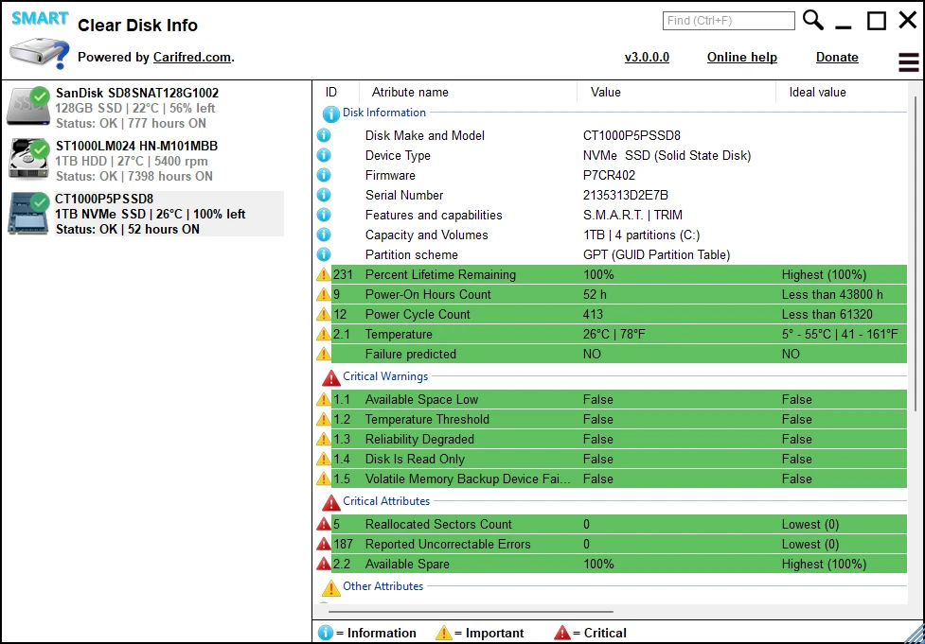Click the SanDisk status line 777 hours ON
Viewport: 925px width, 644px height.
click(131, 123)
